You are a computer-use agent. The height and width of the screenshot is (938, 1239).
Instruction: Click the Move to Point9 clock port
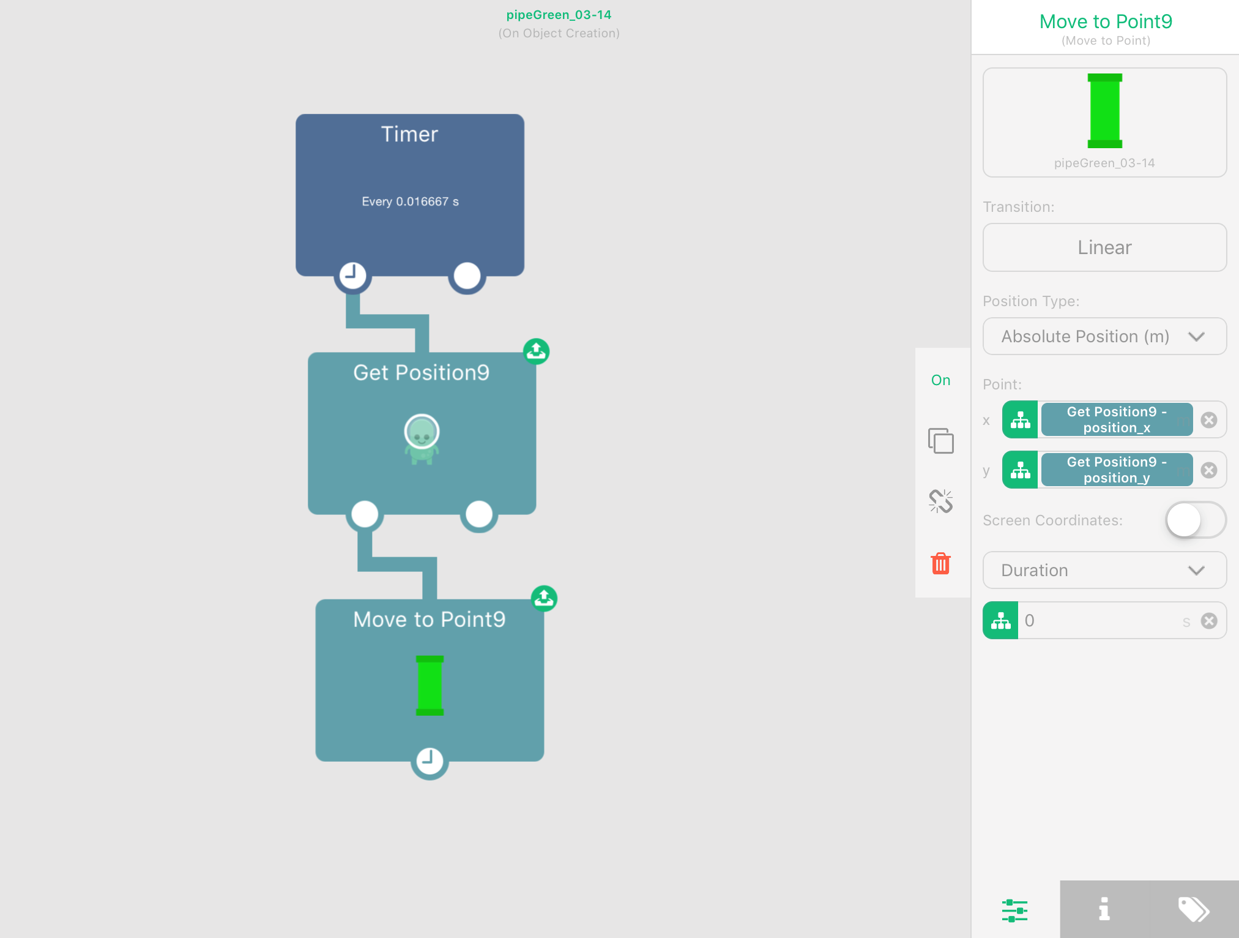click(430, 761)
